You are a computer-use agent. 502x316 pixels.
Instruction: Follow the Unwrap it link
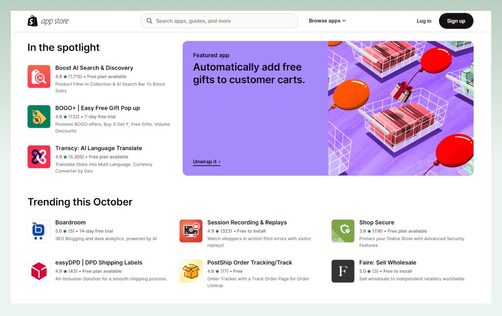click(206, 162)
